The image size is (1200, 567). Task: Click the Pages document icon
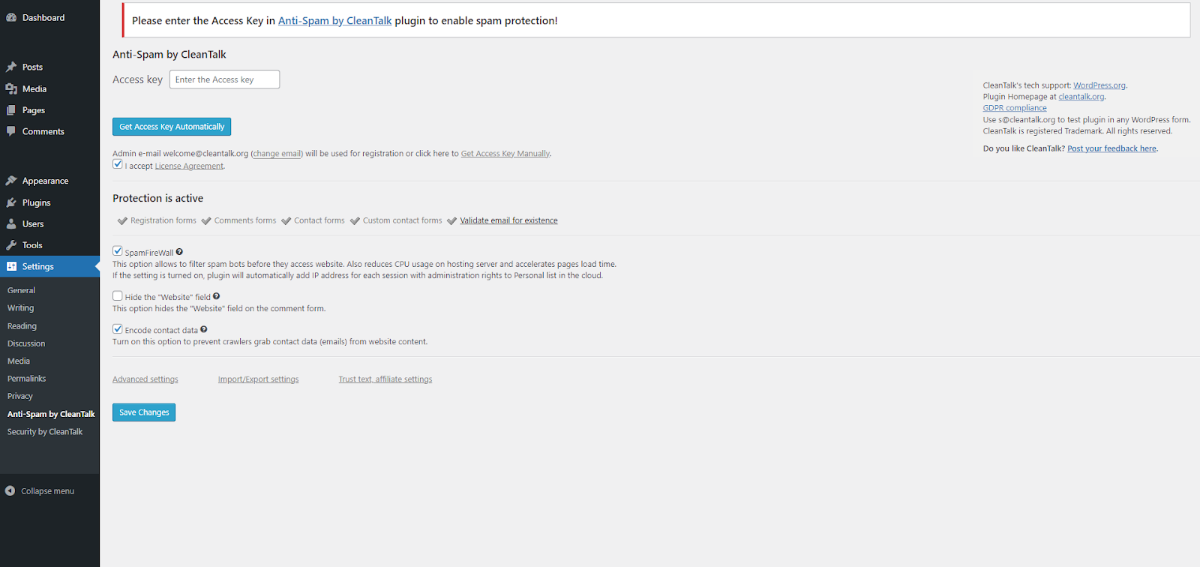11,110
